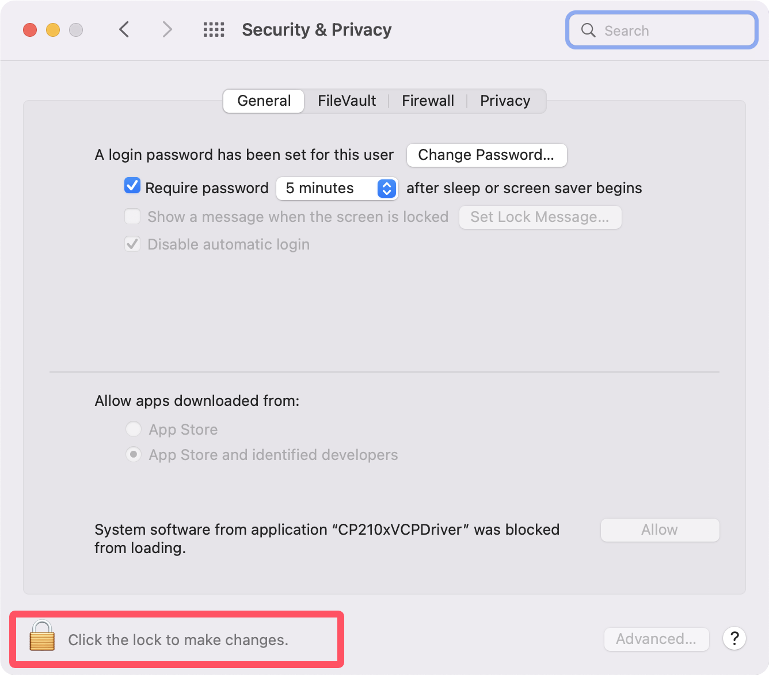769x675 pixels.
Task: Allow the blocked CP210xVCPDriver software
Action: [x=660, y=530]
